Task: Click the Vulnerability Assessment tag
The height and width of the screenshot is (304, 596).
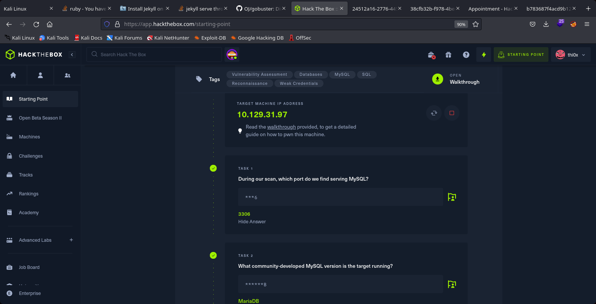Action: tap(259, 75)
